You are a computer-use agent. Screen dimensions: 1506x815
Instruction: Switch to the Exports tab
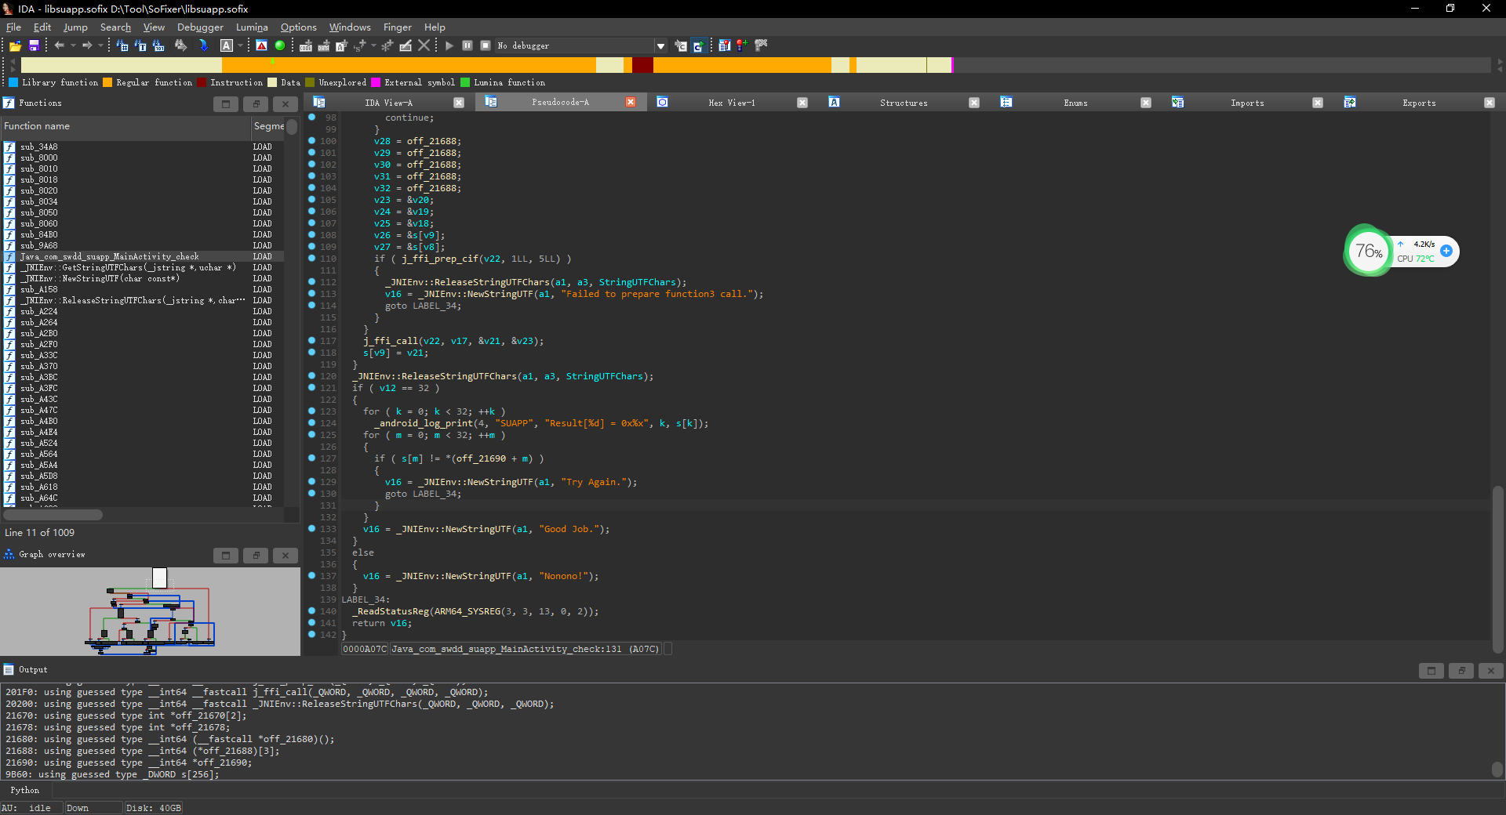[x=1419, y=103]
